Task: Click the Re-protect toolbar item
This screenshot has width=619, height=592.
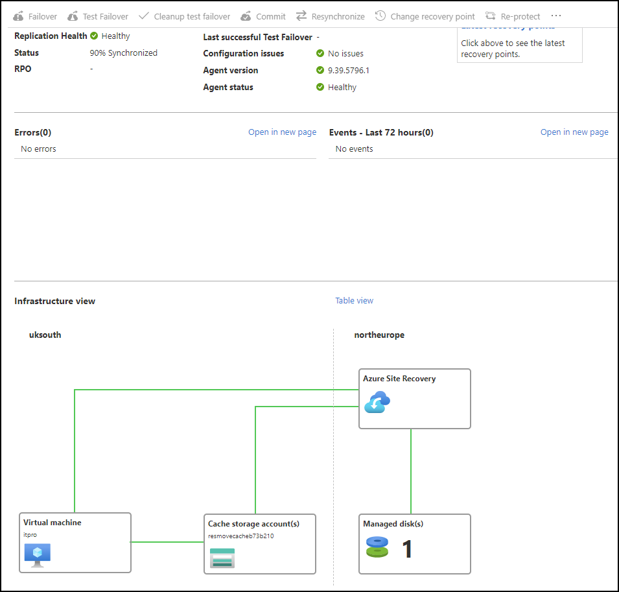Action: (513, 16)
